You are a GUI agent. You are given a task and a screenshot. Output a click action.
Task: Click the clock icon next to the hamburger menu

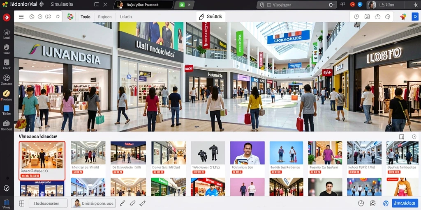(x=32, y=16)
